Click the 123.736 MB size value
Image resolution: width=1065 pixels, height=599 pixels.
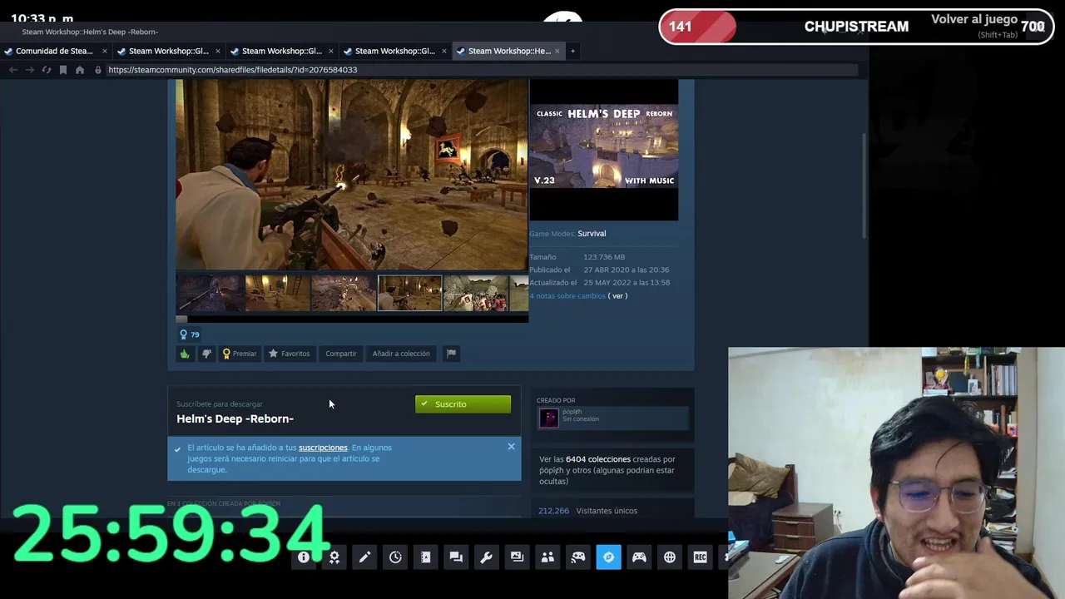coord(604,257)
